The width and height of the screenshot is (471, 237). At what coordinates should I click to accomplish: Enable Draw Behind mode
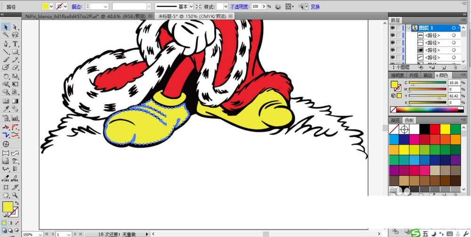pyautogui.click(x=10, y=230)
